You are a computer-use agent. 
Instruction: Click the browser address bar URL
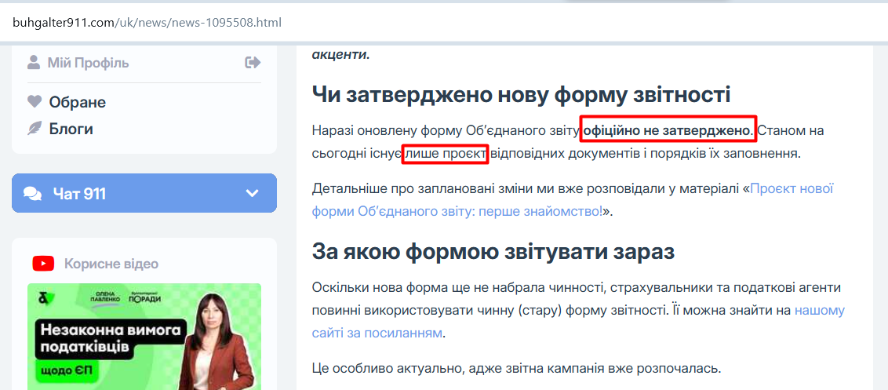point(147,24)
